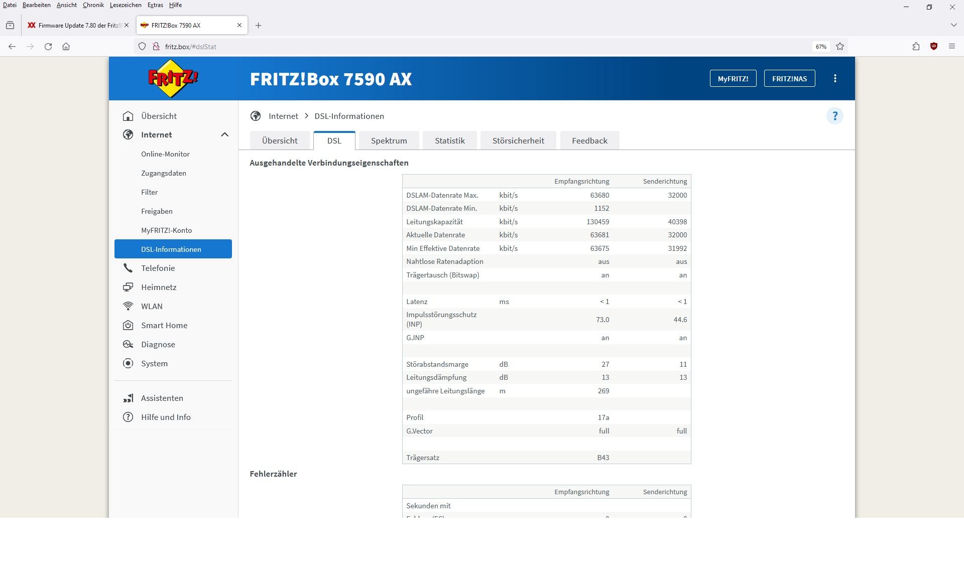Open the Datei menu

tap(10, 5)
